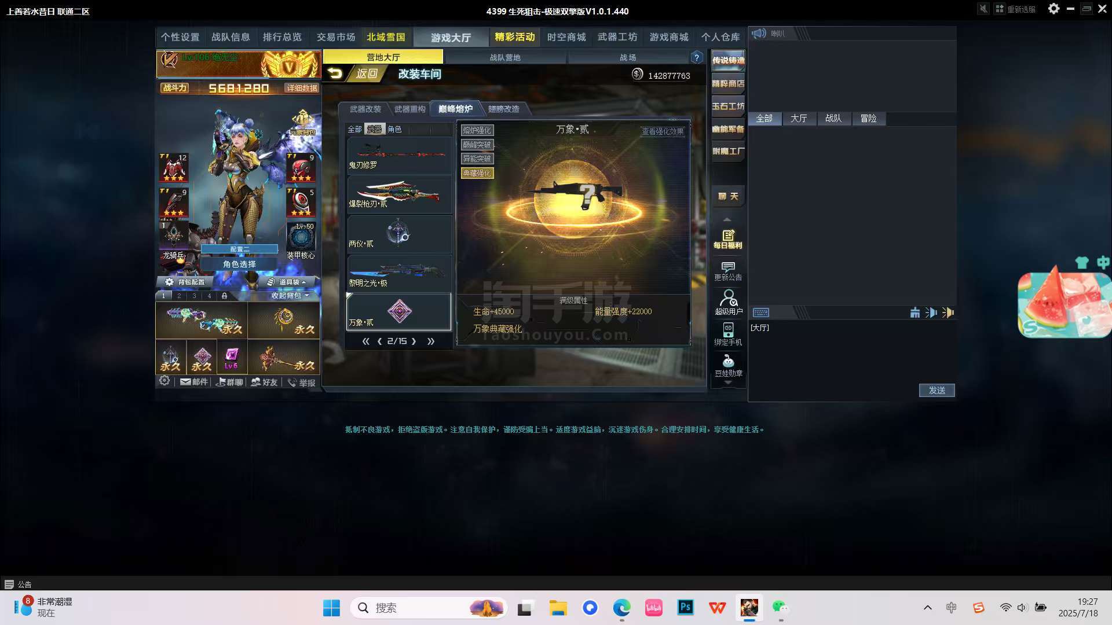Open the 翅膀改造 tab
1112x625 pixels.
pyautogui.click(x=504, y=109)
